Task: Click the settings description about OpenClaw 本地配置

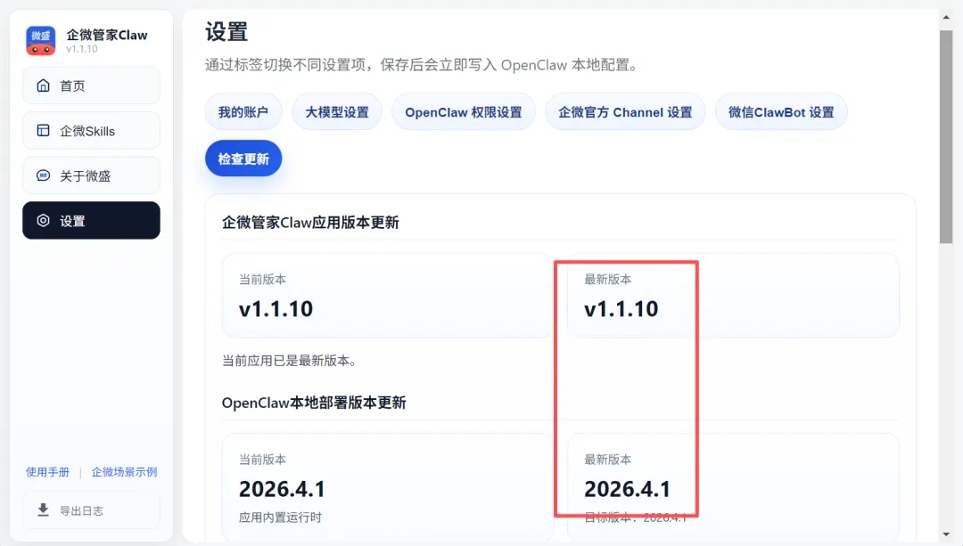Action: pos(421,65)
